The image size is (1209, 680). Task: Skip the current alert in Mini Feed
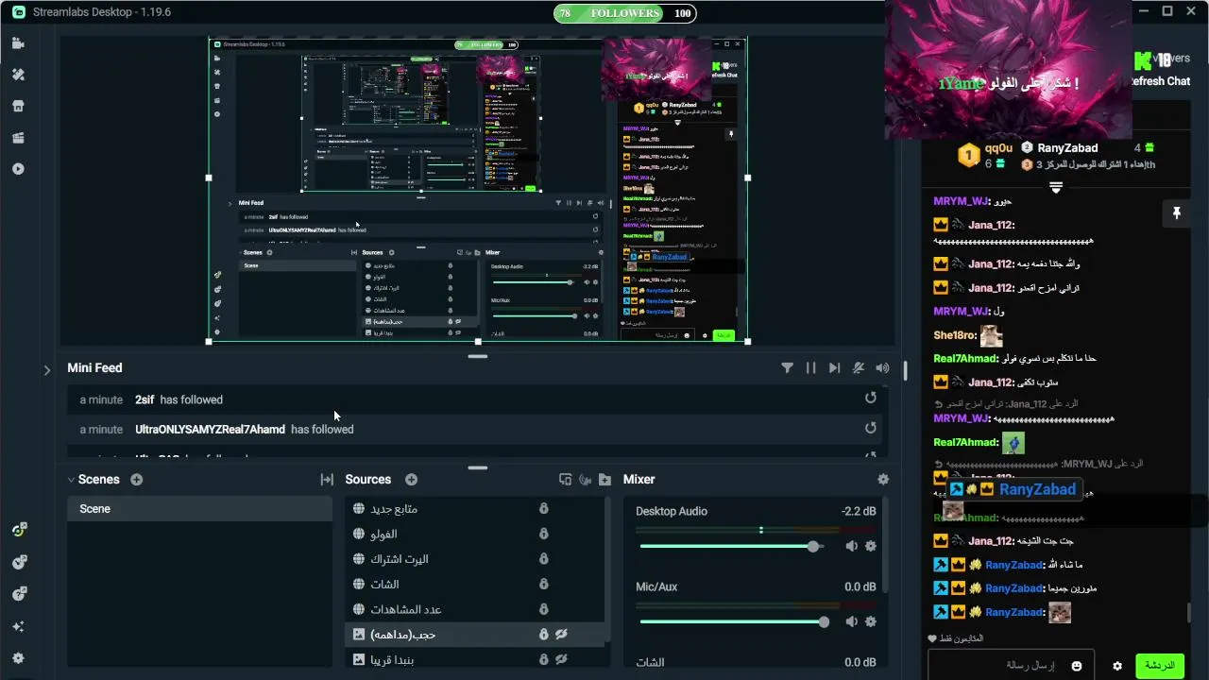click(x=834, y=368)
